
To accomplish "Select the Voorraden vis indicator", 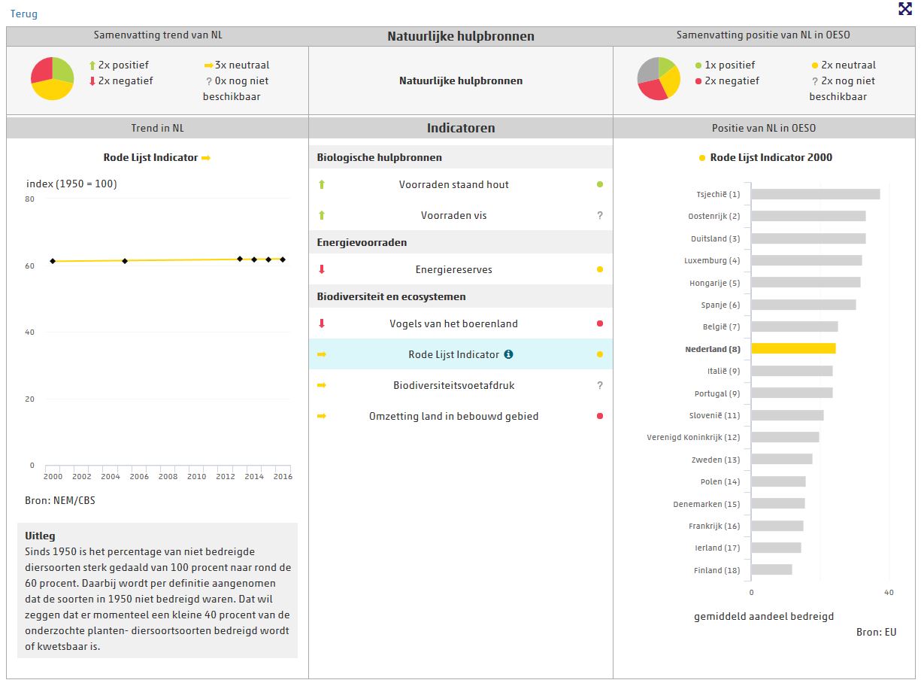I will (x=453, y=216).
